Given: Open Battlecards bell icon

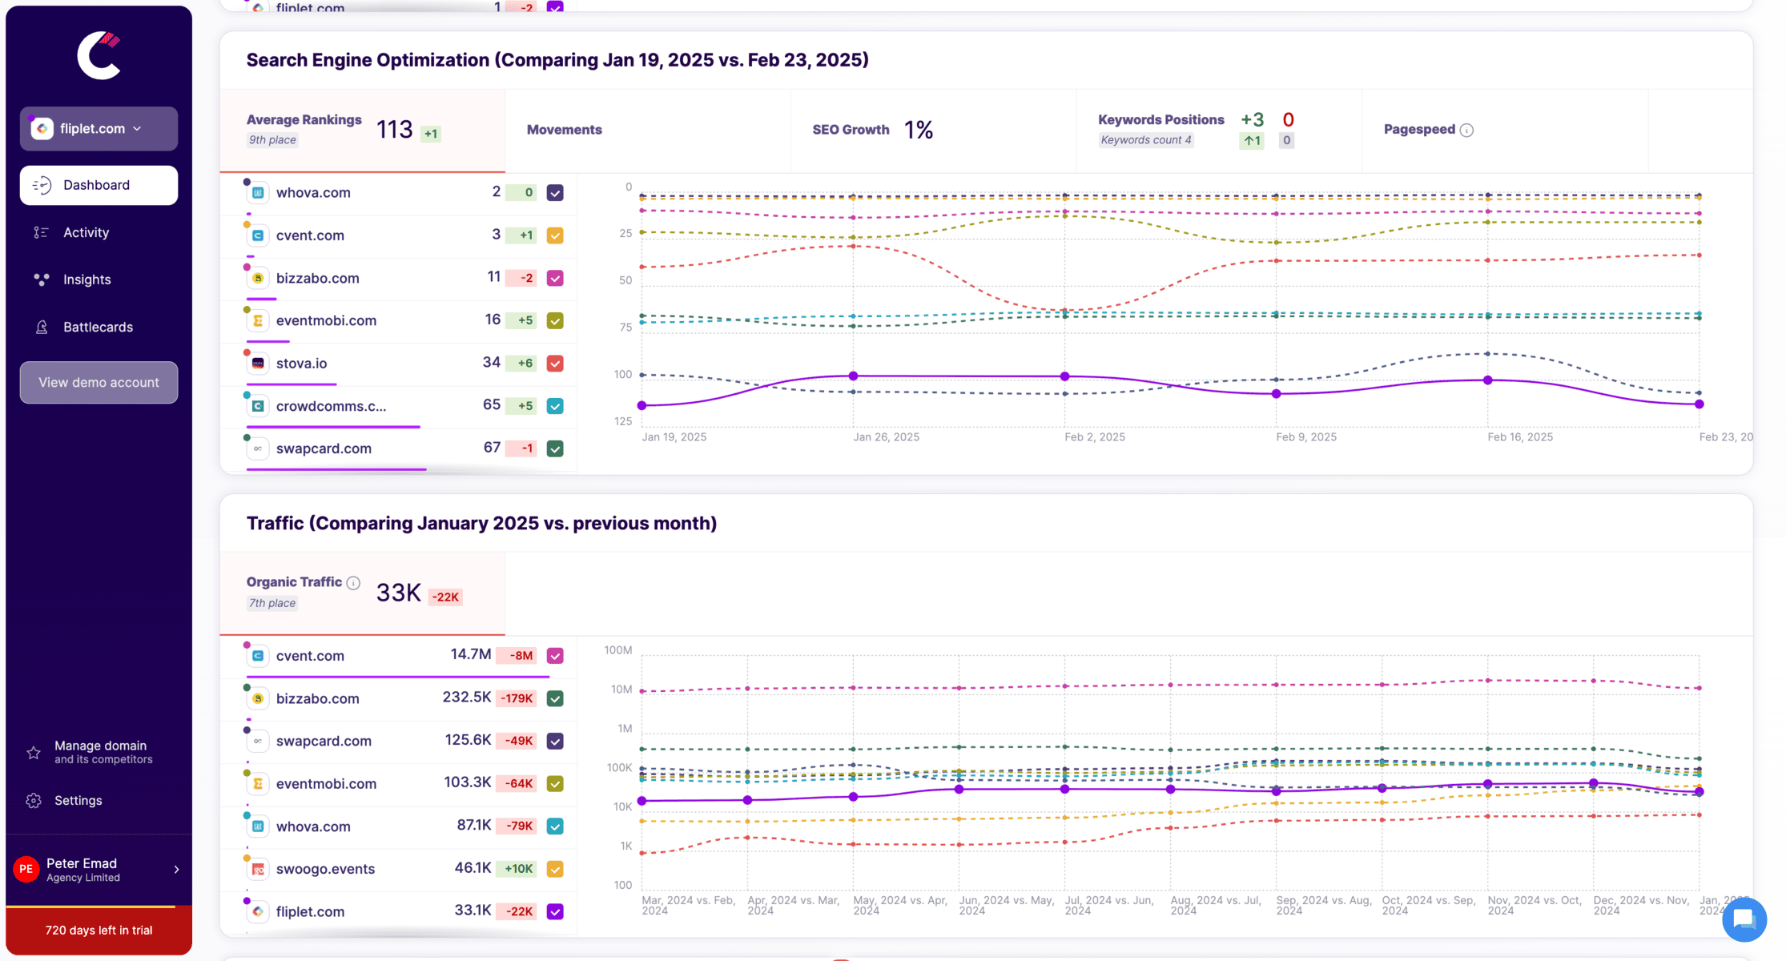Looking at the screenshot, I should pyautogui.click(x=42, y=327).
